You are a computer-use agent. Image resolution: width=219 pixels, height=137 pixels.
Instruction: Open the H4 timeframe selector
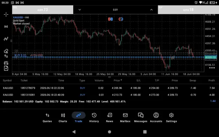[6, 27]
